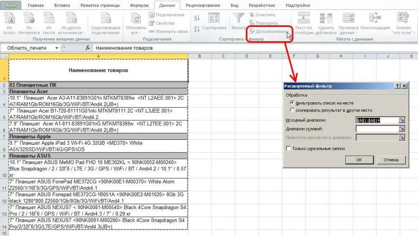Screen dimensions: 418x236
Task: Select ASUS MeMO Pad FHD 10 cell
Action: 98,169
